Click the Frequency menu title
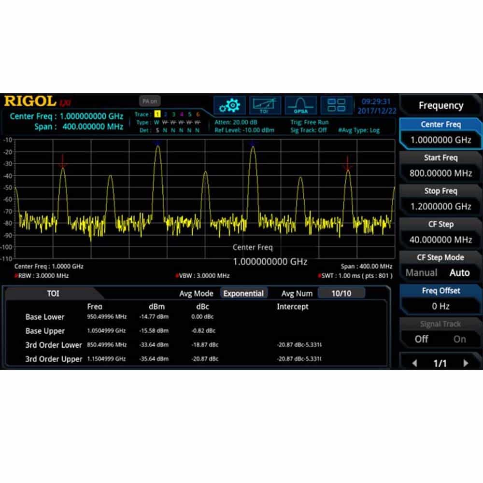 (x=441, y=105)
